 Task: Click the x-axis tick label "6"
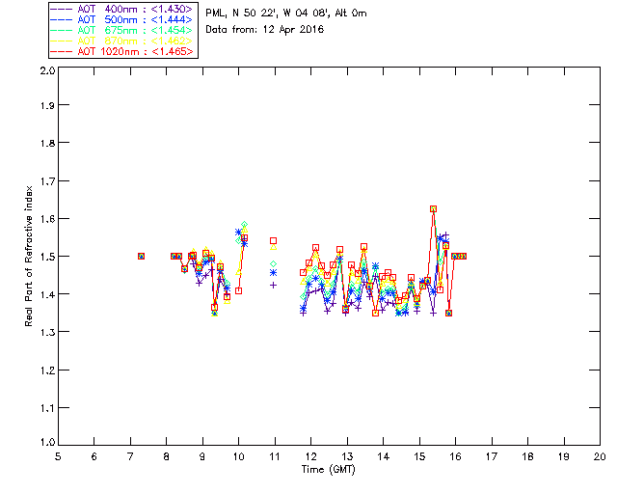click(94, 456)
